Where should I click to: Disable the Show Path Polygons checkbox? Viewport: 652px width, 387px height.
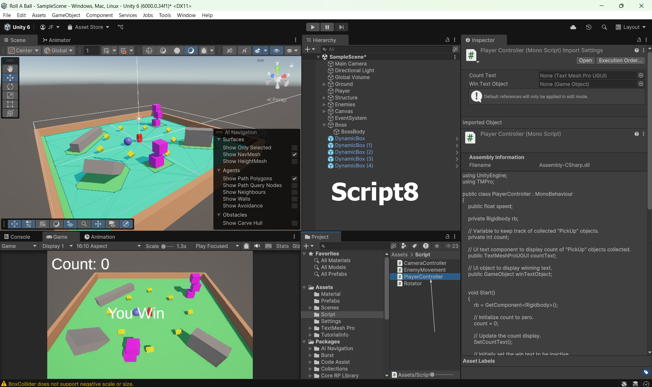tap(294, 179)
